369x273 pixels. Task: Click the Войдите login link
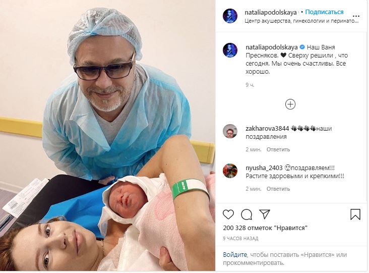click(x=235, y=255)
